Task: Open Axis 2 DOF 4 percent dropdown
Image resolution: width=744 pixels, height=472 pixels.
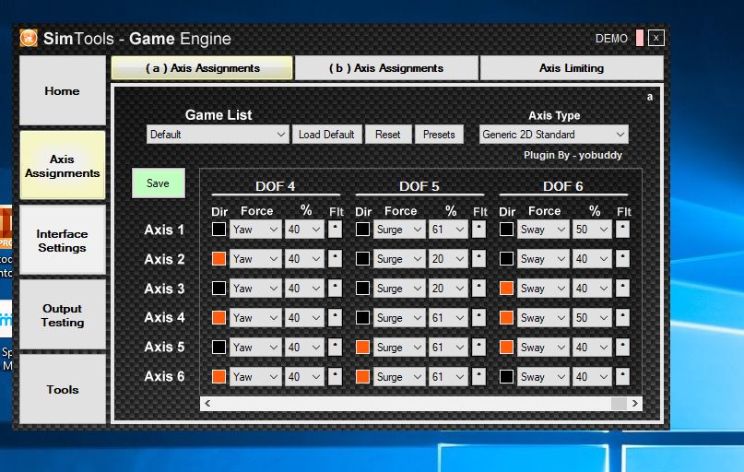Action: click(303, 258)
